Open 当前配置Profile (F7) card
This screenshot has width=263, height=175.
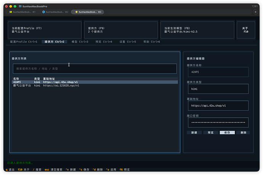pos(45,30)
